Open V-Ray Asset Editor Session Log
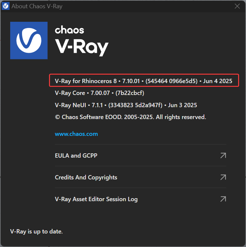The height and width of the screenshot is (247, 246). (x=96, y=199)
